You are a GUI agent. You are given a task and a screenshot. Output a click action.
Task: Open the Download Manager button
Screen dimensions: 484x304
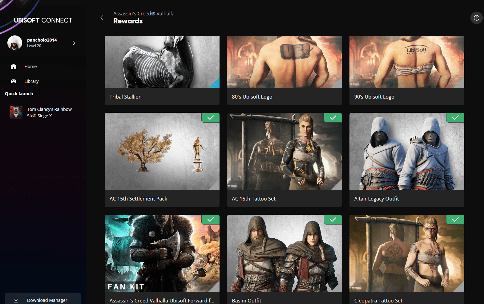(47, 300)
